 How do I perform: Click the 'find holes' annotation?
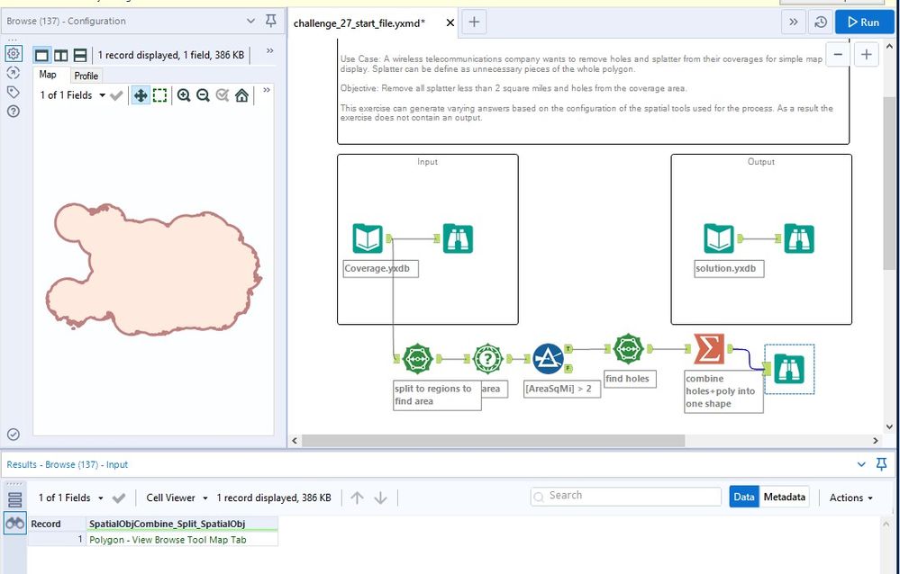[x=630, y=379]
